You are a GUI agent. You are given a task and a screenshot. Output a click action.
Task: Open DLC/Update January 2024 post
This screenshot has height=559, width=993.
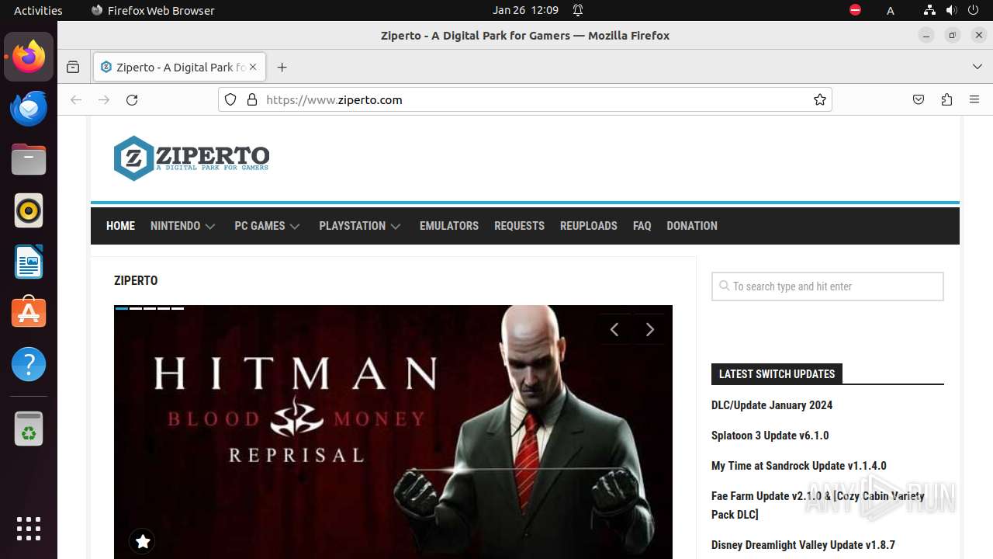[x=772, y=405]
